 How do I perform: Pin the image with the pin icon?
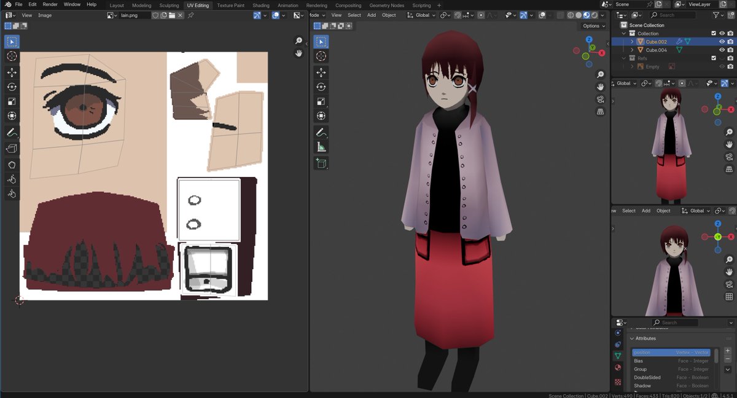(191, 15)
